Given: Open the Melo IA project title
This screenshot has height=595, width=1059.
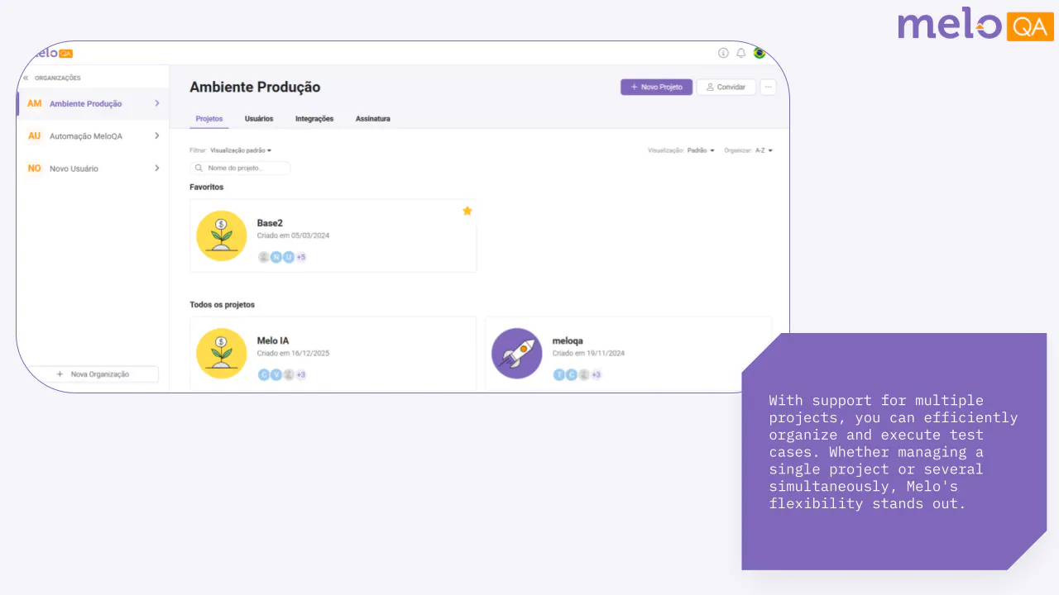Looking at the screenshot, I should (x=273, y=340).
